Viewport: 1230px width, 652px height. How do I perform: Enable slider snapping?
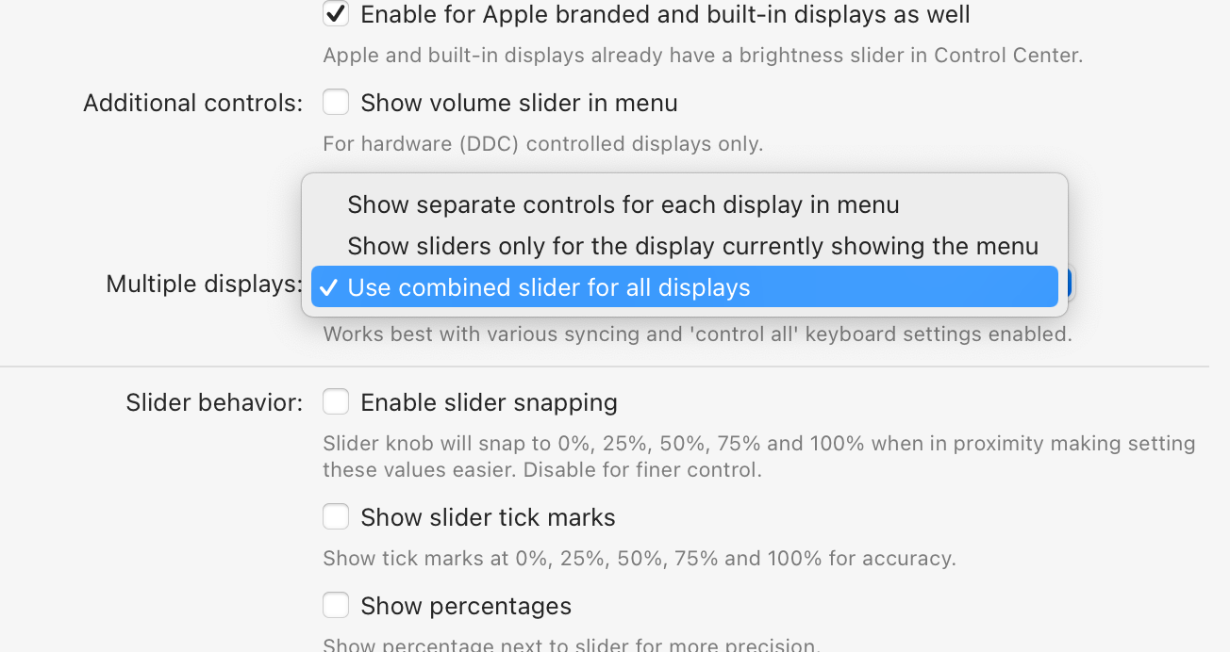[x=336, y=401]
